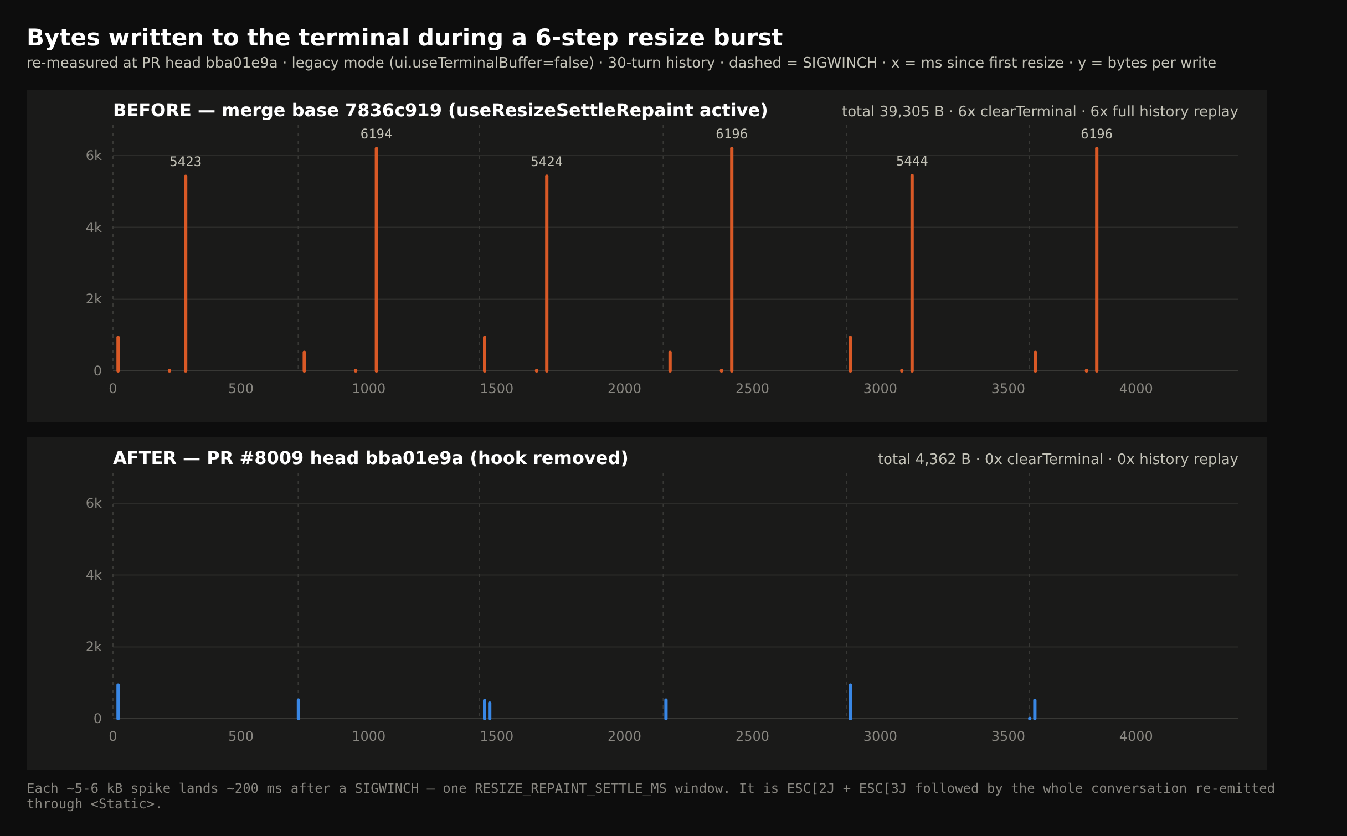The image size is (1347, 836).
Task: Click the '2000' x-axis tick in AFTER chart
Action: (624, 736)
